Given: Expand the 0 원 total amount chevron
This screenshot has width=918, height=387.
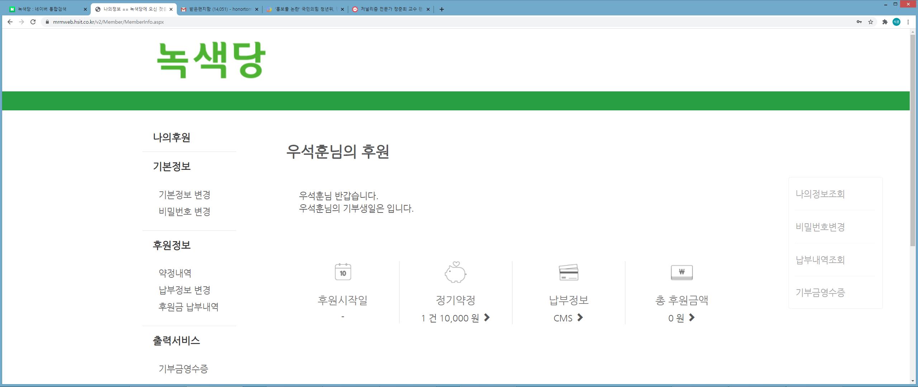Looking at the screenshot, I should click(x=692, y=317).
